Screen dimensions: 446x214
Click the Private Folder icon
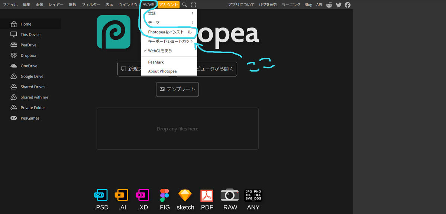(14, 107)
